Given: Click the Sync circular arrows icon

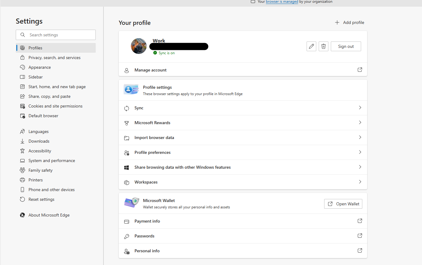Looking at the screenshot, I should click(127, 108).
